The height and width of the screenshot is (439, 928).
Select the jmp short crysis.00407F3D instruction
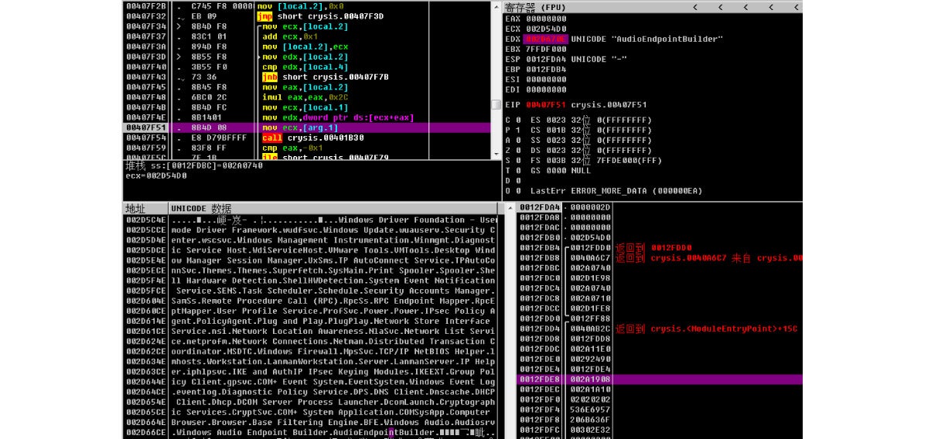319,16
